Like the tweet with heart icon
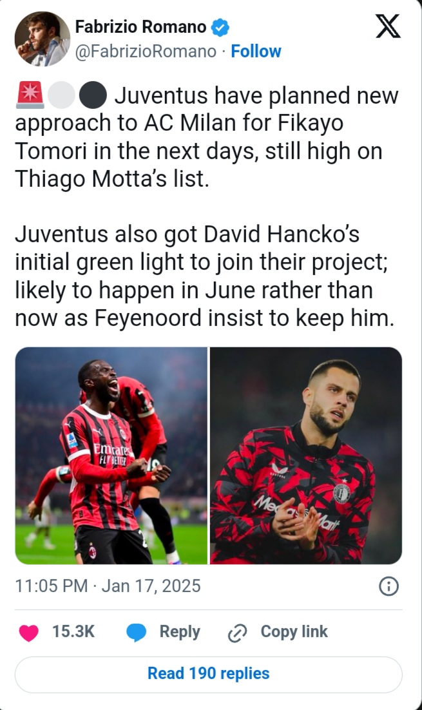 point(29,633)
